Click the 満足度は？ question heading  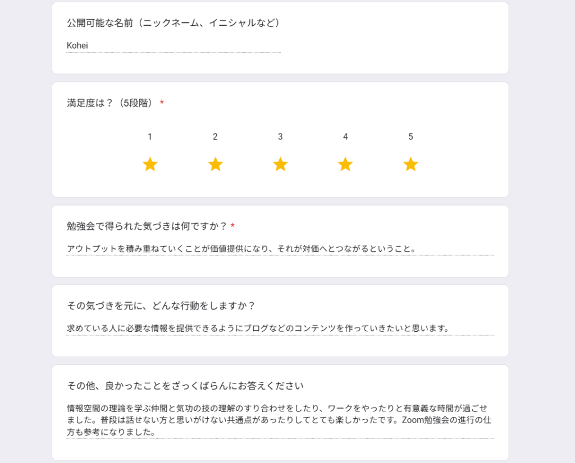pos(110,103)
